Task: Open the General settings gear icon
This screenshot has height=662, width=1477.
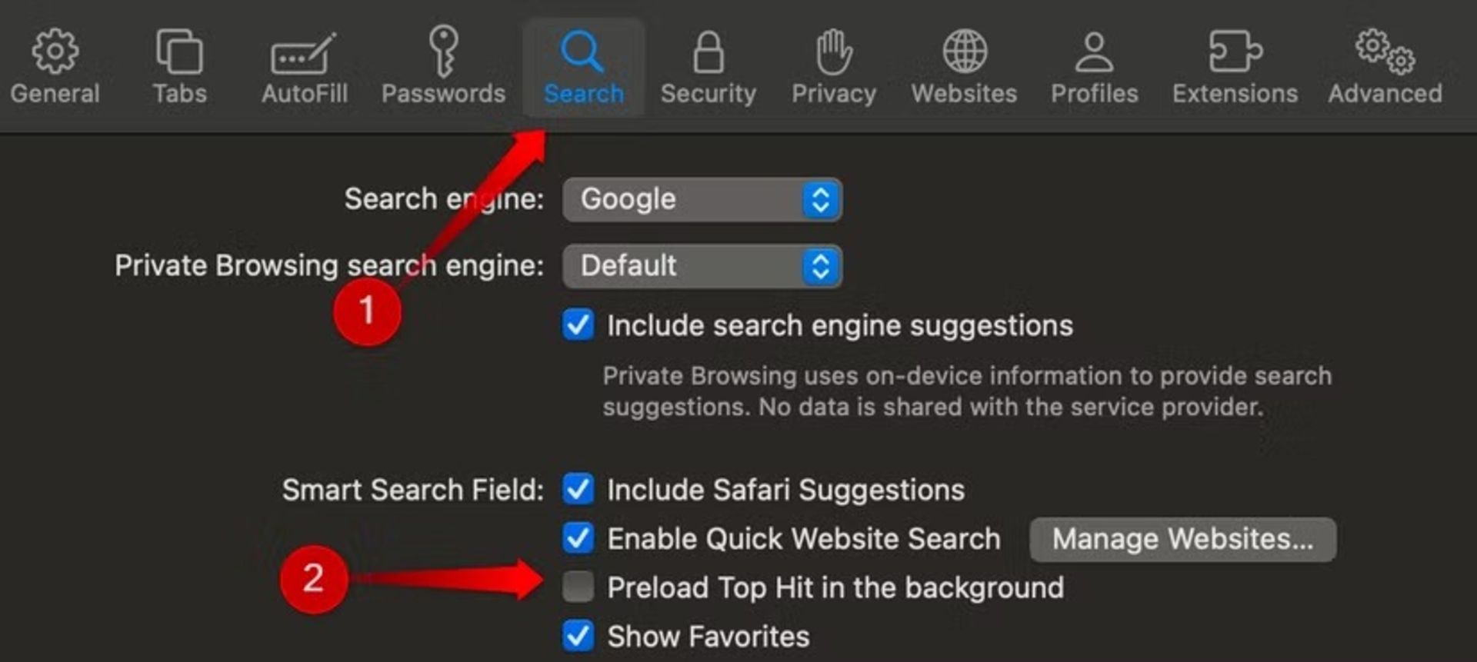Action: pos(55,52)
